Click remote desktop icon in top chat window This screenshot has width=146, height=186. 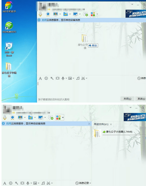click(x=76, y=14)
